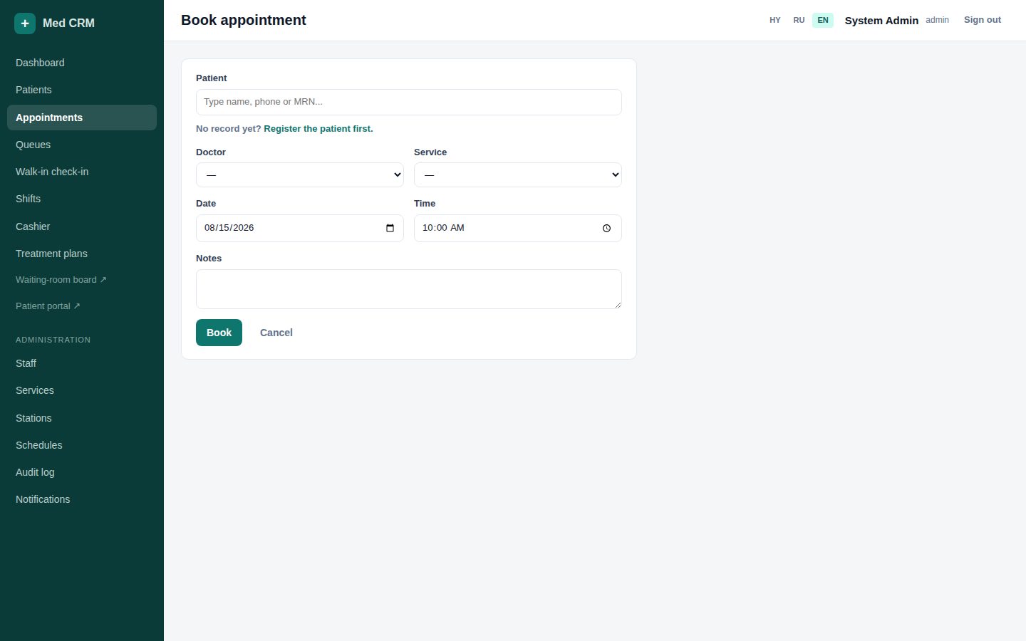This screenshot has width=1026, height=641.
Task: Follow the Register the patient first link
Action: click(318, 129)
